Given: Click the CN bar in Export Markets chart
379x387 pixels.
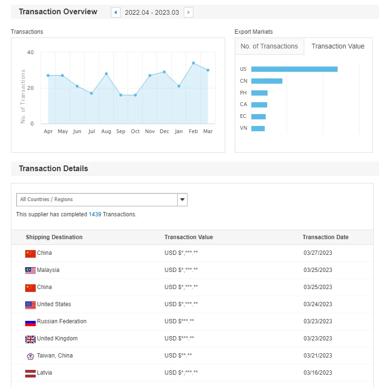Looking at the screenshot, I should click(x=267, y=81).
